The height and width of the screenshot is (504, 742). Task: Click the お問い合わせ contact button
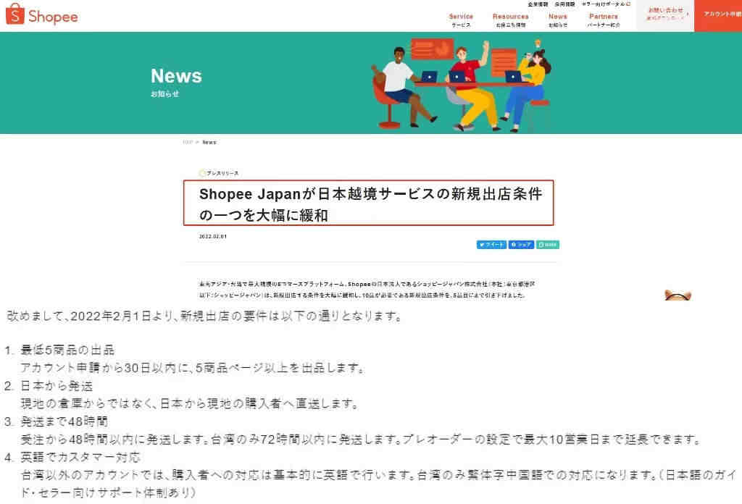665,16
